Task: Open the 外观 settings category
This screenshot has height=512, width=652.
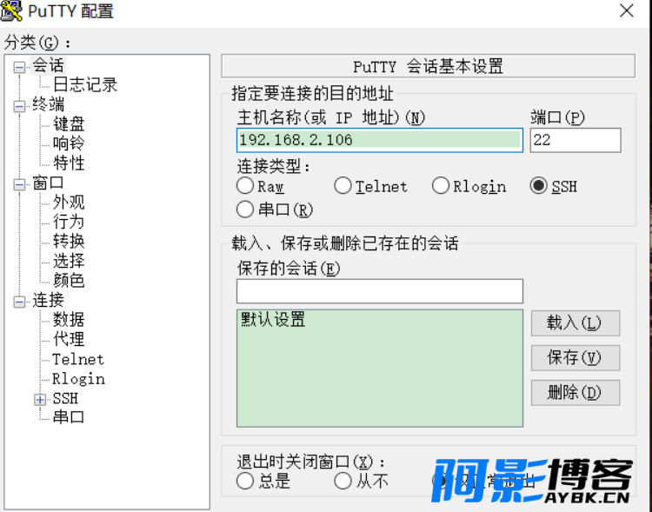Action: (69, 203)
